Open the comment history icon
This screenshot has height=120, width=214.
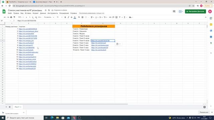coord(174,11)
